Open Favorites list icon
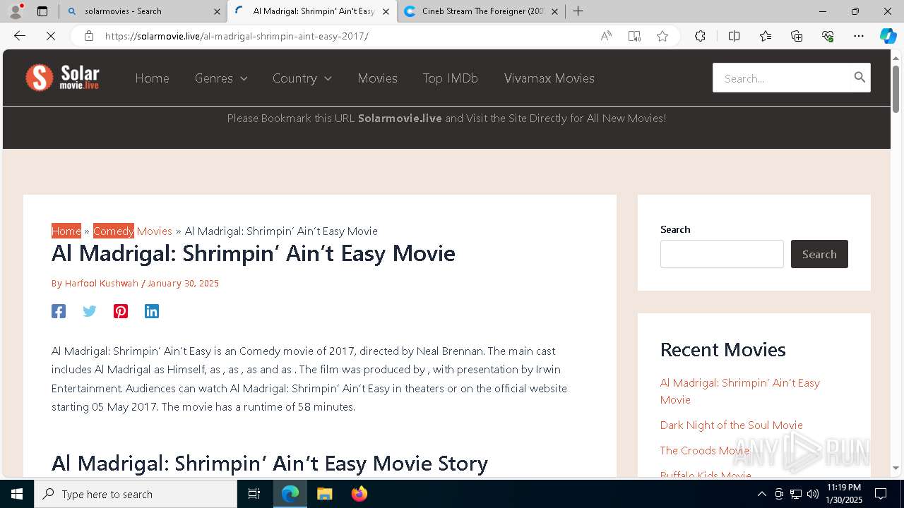Image resolution: width=904 pixels, height=508 pixels. point(766,36)
